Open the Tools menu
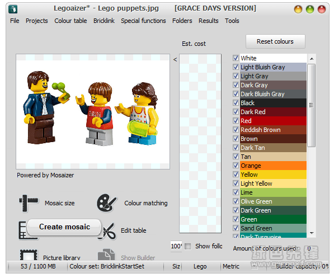 pyautogui.click(x=232, y=21)
